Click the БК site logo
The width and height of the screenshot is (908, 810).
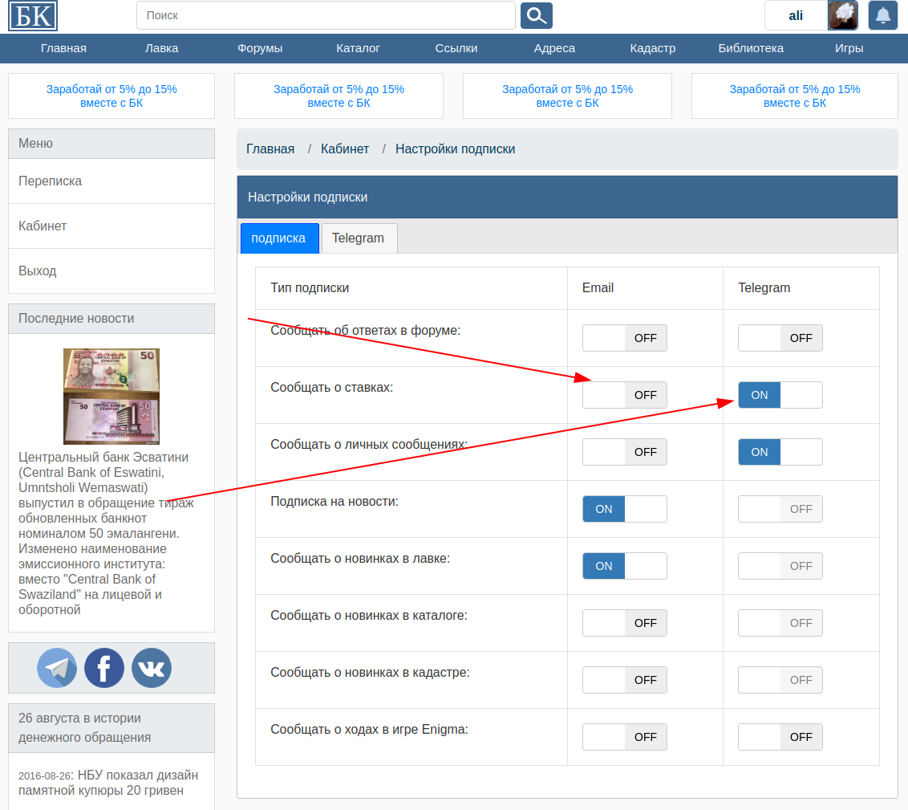(x=33, y=15)
